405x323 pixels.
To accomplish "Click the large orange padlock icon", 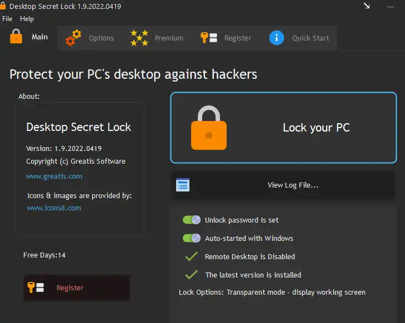I will [209, 128].
